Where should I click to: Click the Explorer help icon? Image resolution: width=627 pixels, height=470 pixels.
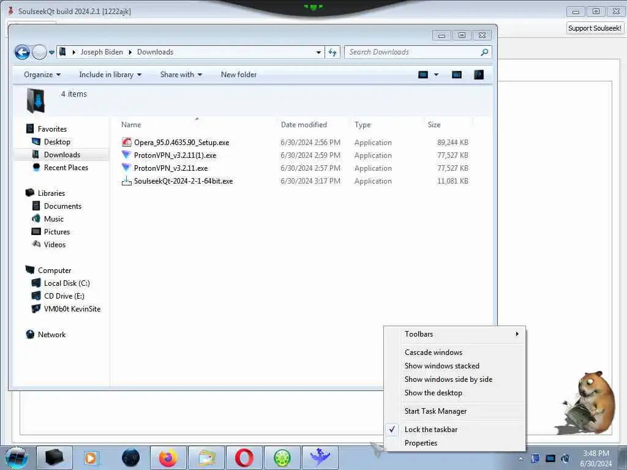point(479,75)
